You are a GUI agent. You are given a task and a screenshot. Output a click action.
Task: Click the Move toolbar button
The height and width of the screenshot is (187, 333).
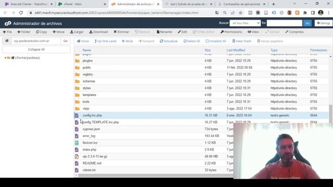[x=58, y=32]
